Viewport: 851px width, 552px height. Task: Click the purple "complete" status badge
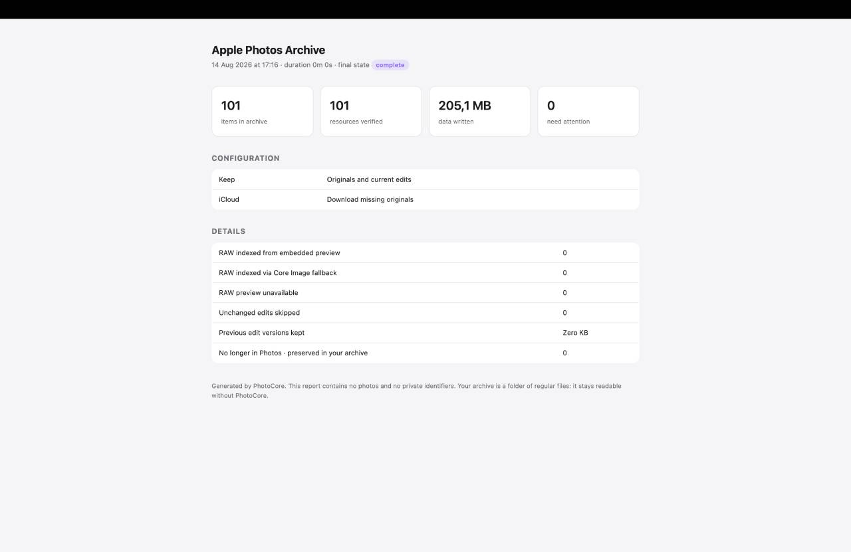point(390,65)
